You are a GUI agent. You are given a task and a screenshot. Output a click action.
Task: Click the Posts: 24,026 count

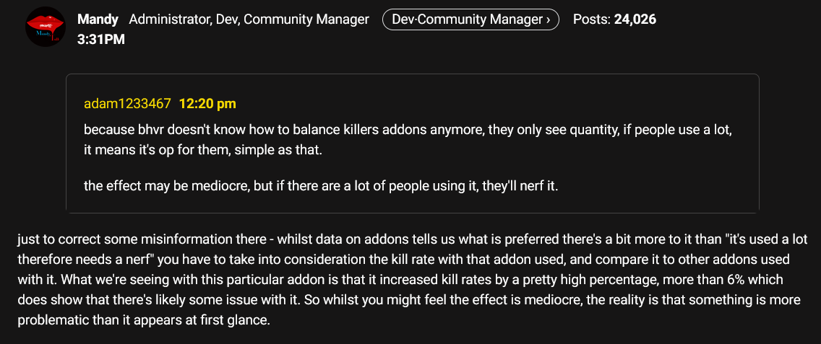pyautogui.click(x=614, y=20)
